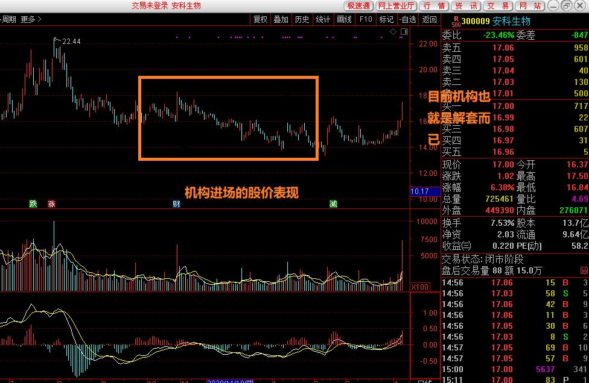Select the 14:57 trade row with volume 69

[x=515, y=347]
